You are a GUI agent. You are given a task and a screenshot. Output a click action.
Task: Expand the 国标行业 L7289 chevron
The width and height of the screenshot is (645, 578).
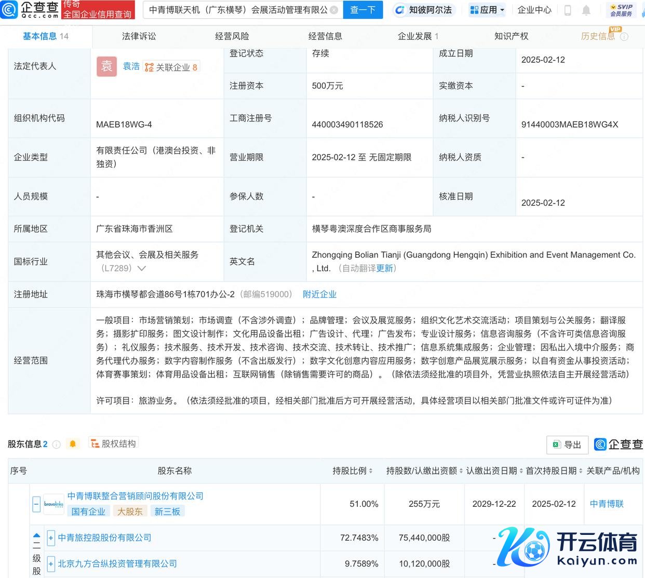click(x=142, y=268)
